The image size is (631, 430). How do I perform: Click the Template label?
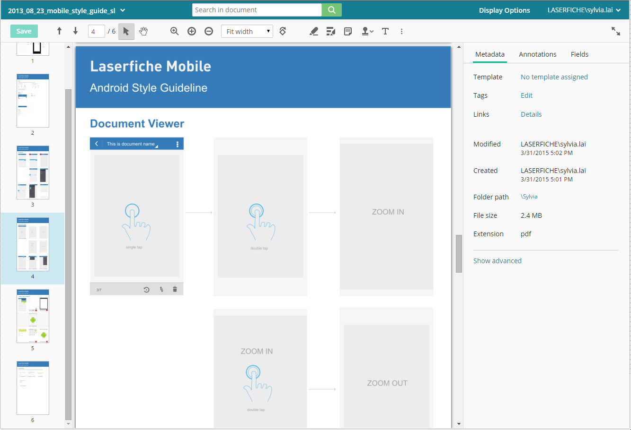coord(488,77)
